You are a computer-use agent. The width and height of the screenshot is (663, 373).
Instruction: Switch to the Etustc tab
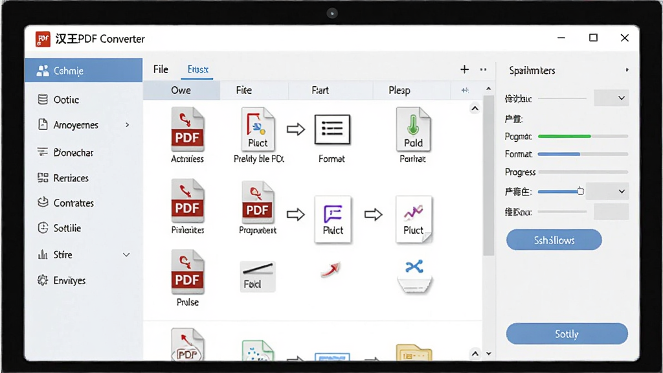point(197,69)
